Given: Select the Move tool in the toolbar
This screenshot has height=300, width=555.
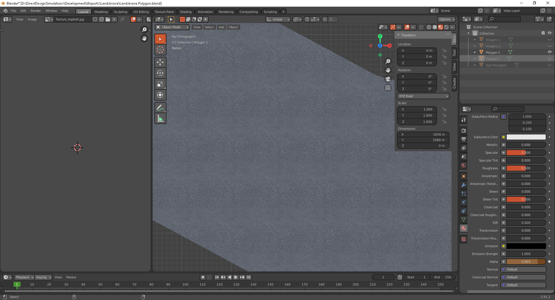Looking at the screenshot, I should (160, 62).
